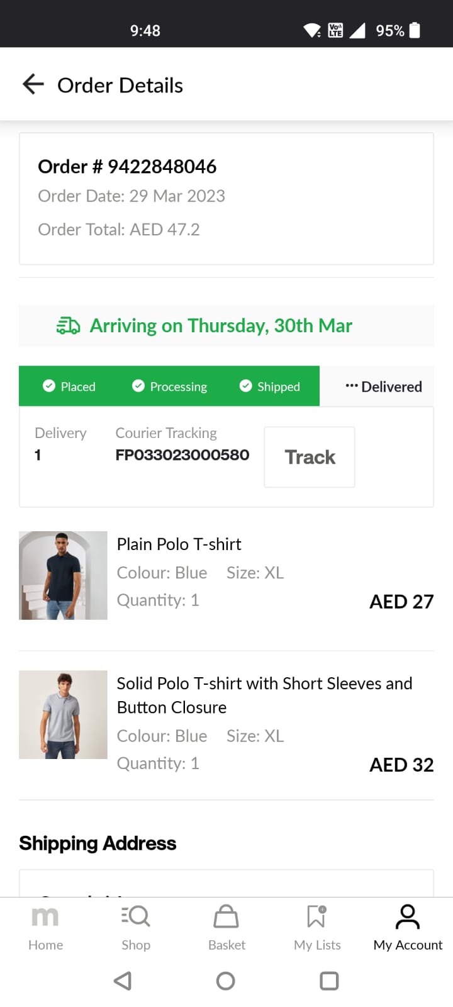This screenshot has height=1007, width=453.
Task: Open Solid Polo T-shirt product title
Action: coord(264,695)
